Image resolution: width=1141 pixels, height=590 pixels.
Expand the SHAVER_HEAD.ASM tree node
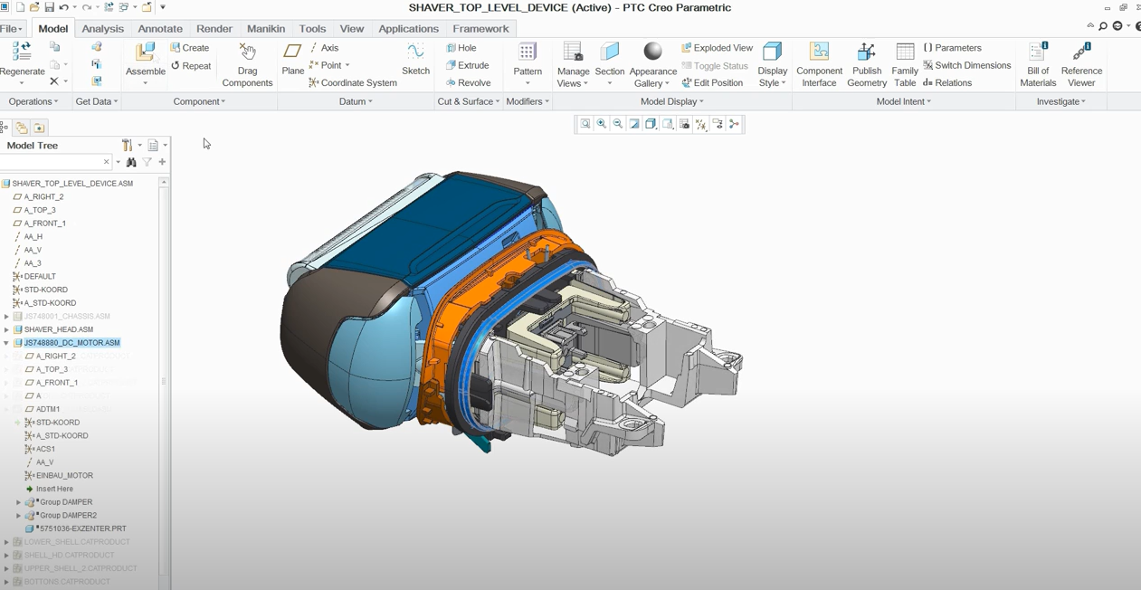click(6, 329)
